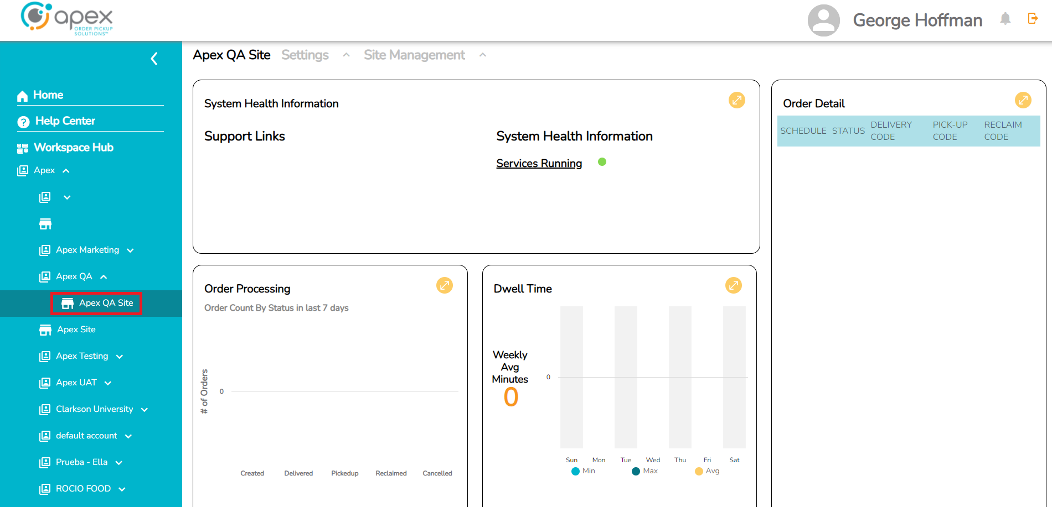Expand the Order Detail panel

point(1023,100)
